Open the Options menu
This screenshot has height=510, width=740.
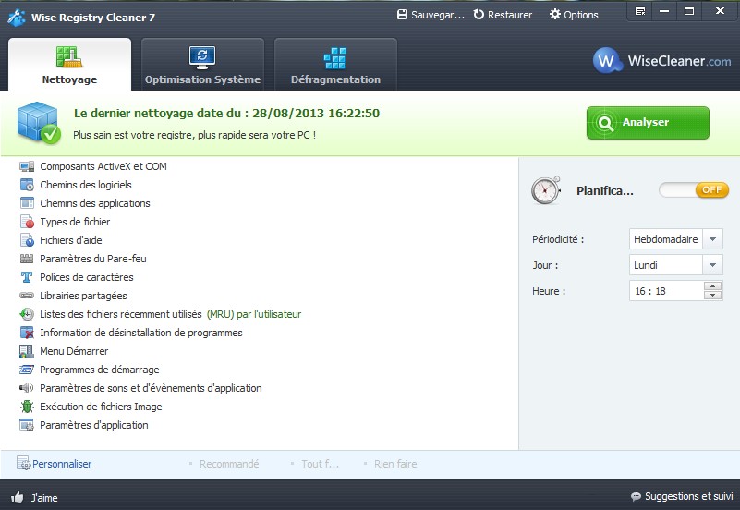(574, 15)
